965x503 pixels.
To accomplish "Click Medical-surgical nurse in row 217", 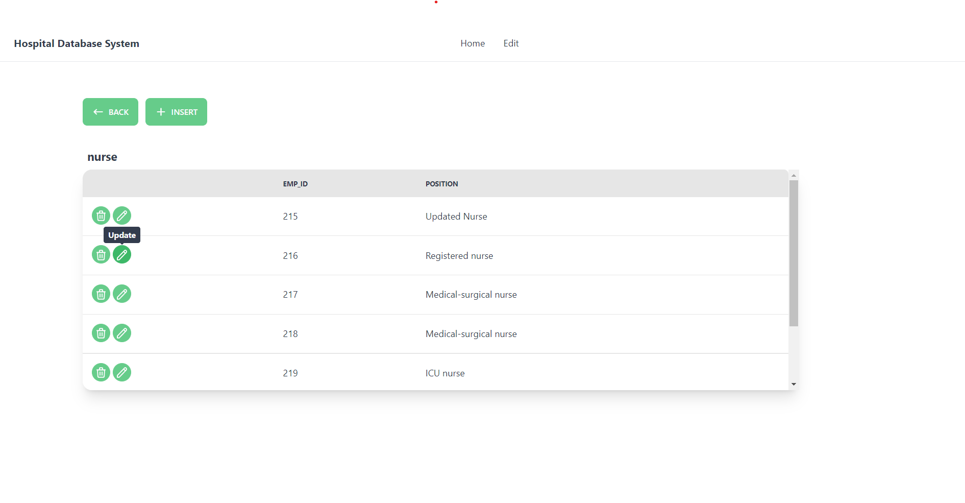I will pos(471,295).
